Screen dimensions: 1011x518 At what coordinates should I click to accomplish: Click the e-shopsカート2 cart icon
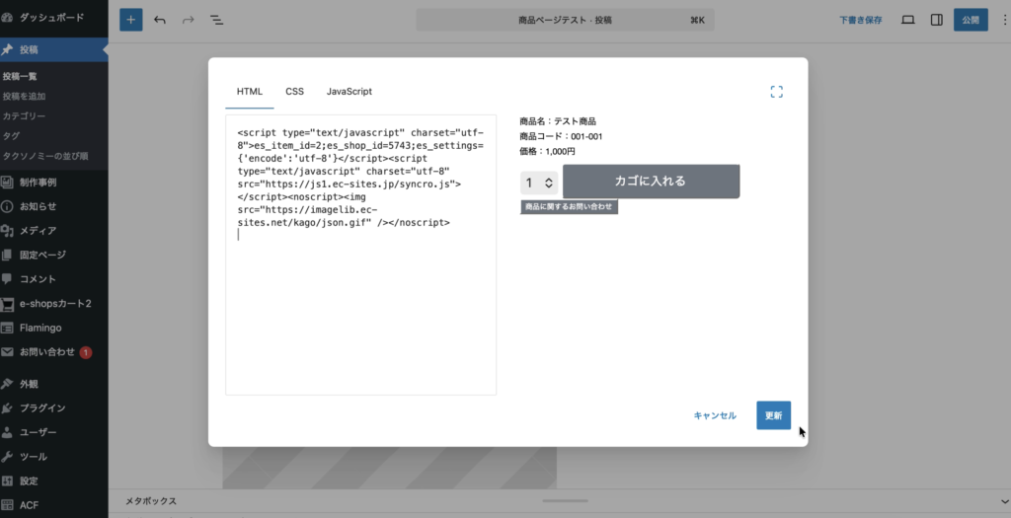(x=7, y=304)
